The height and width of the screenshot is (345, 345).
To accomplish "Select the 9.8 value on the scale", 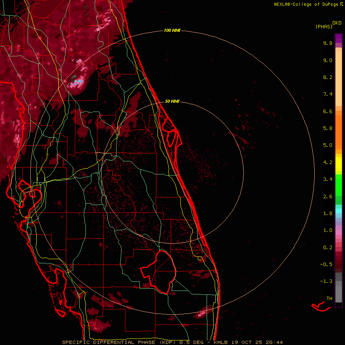I will (x=328, y=43).
